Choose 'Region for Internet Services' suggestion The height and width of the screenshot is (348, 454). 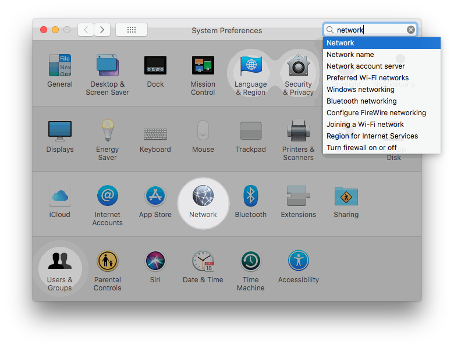[x=372, y=136]
